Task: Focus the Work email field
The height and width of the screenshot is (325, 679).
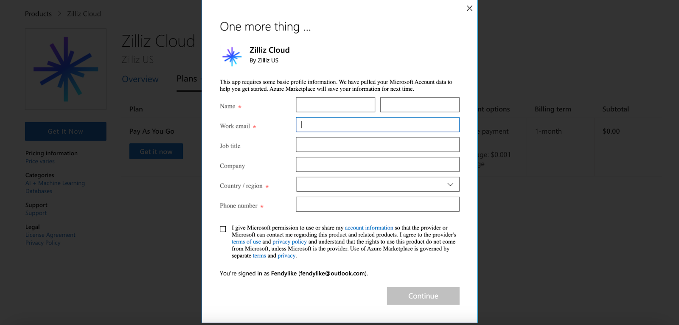Action: point(378,125)
